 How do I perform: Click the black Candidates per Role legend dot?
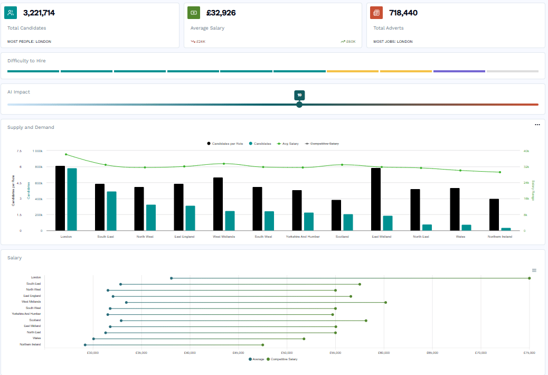pos(208,144)
